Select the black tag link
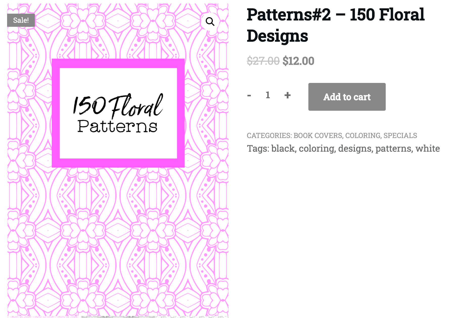457x318 pixels. point(283,149)
